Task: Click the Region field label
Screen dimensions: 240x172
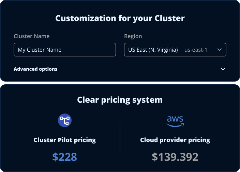Action: (x=133, y=36)
